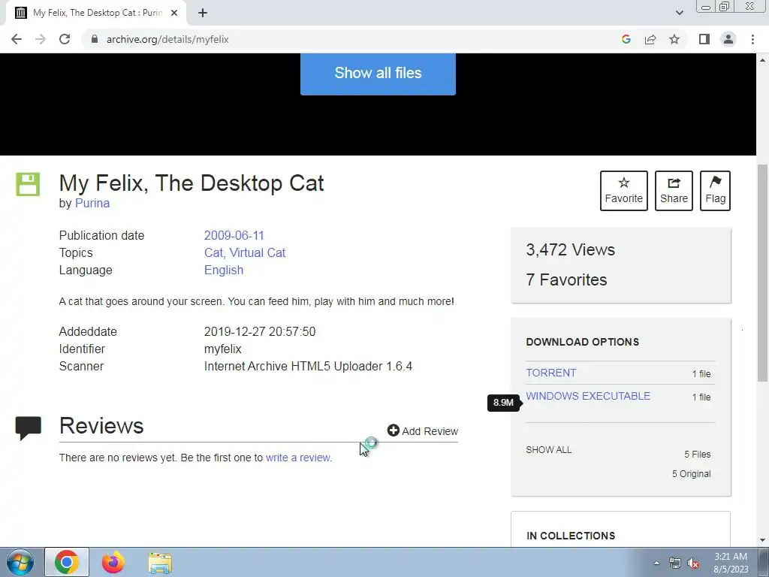Click the network tray icon
This screenshot has height=577, width=769.
[675, 563]
